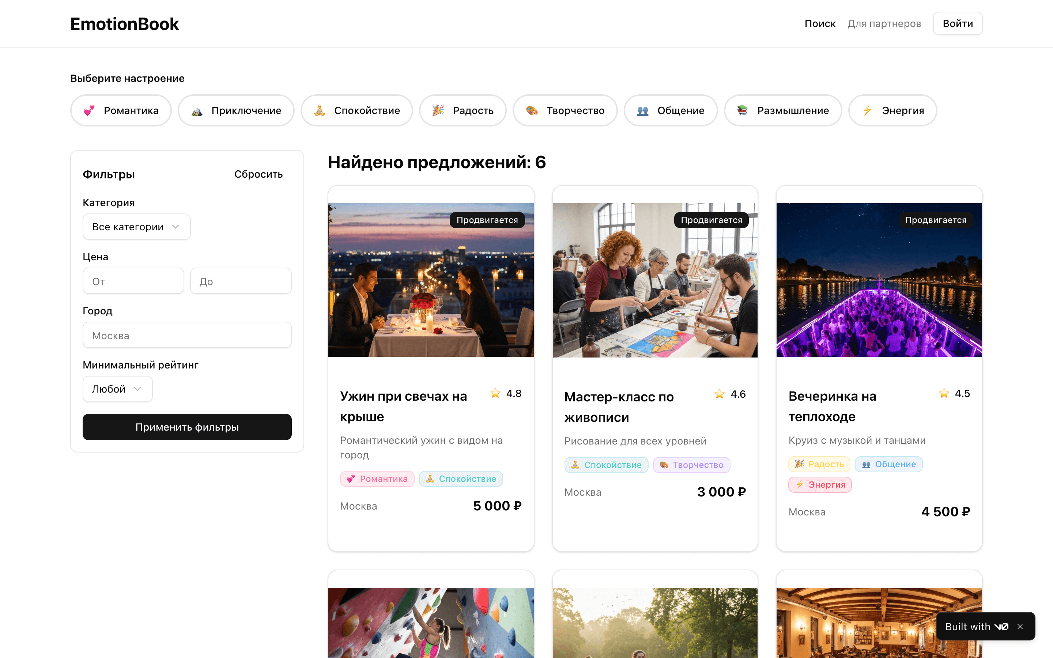Open Ужин при свечах на крыше title
The height and width of the screenshot is (658, 1053).
coord(403,406)
